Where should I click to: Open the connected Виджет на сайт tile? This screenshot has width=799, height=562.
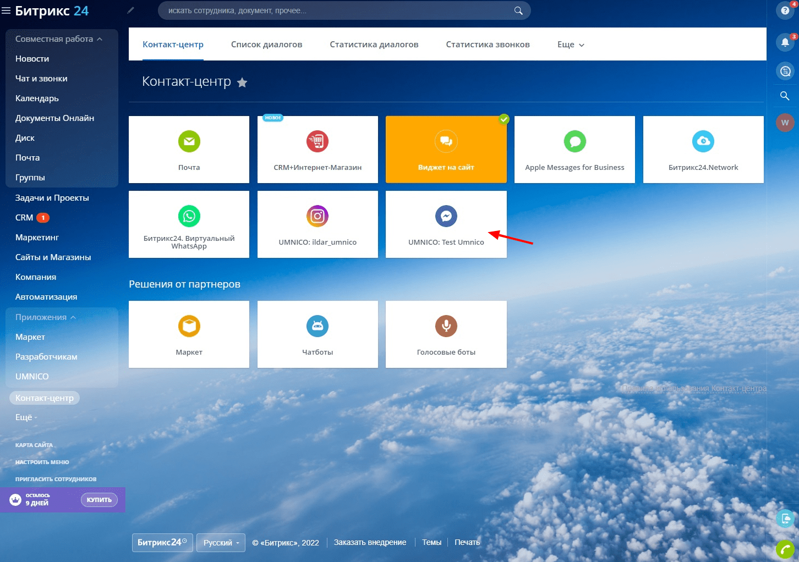tap(446, 150)
